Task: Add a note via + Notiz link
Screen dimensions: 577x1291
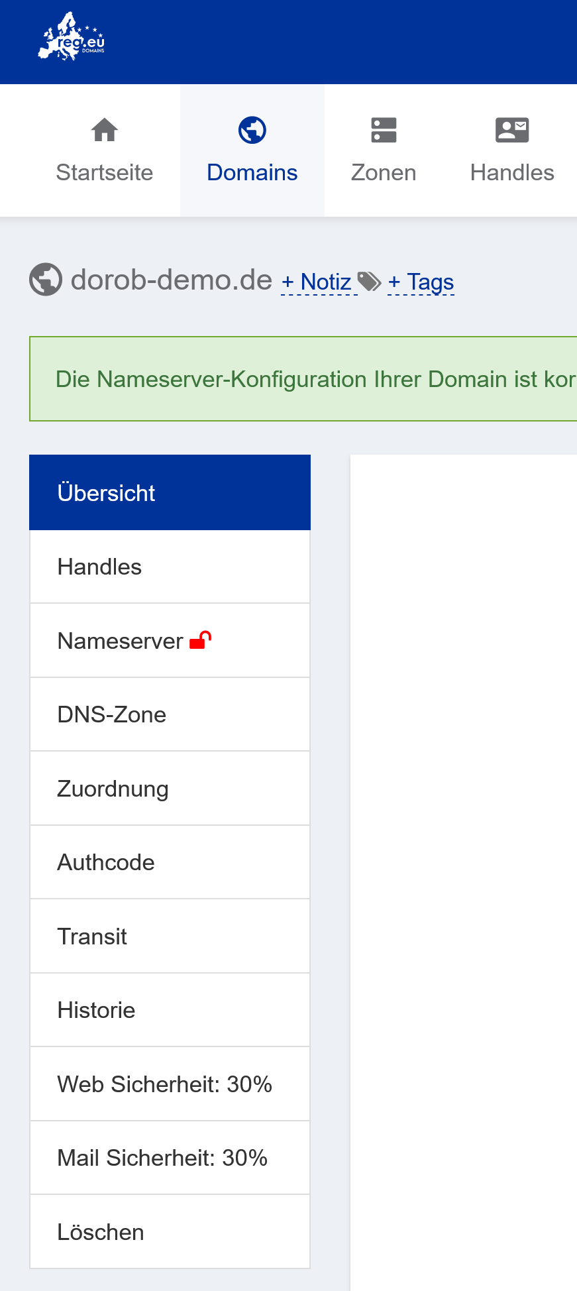Action: 317,282
